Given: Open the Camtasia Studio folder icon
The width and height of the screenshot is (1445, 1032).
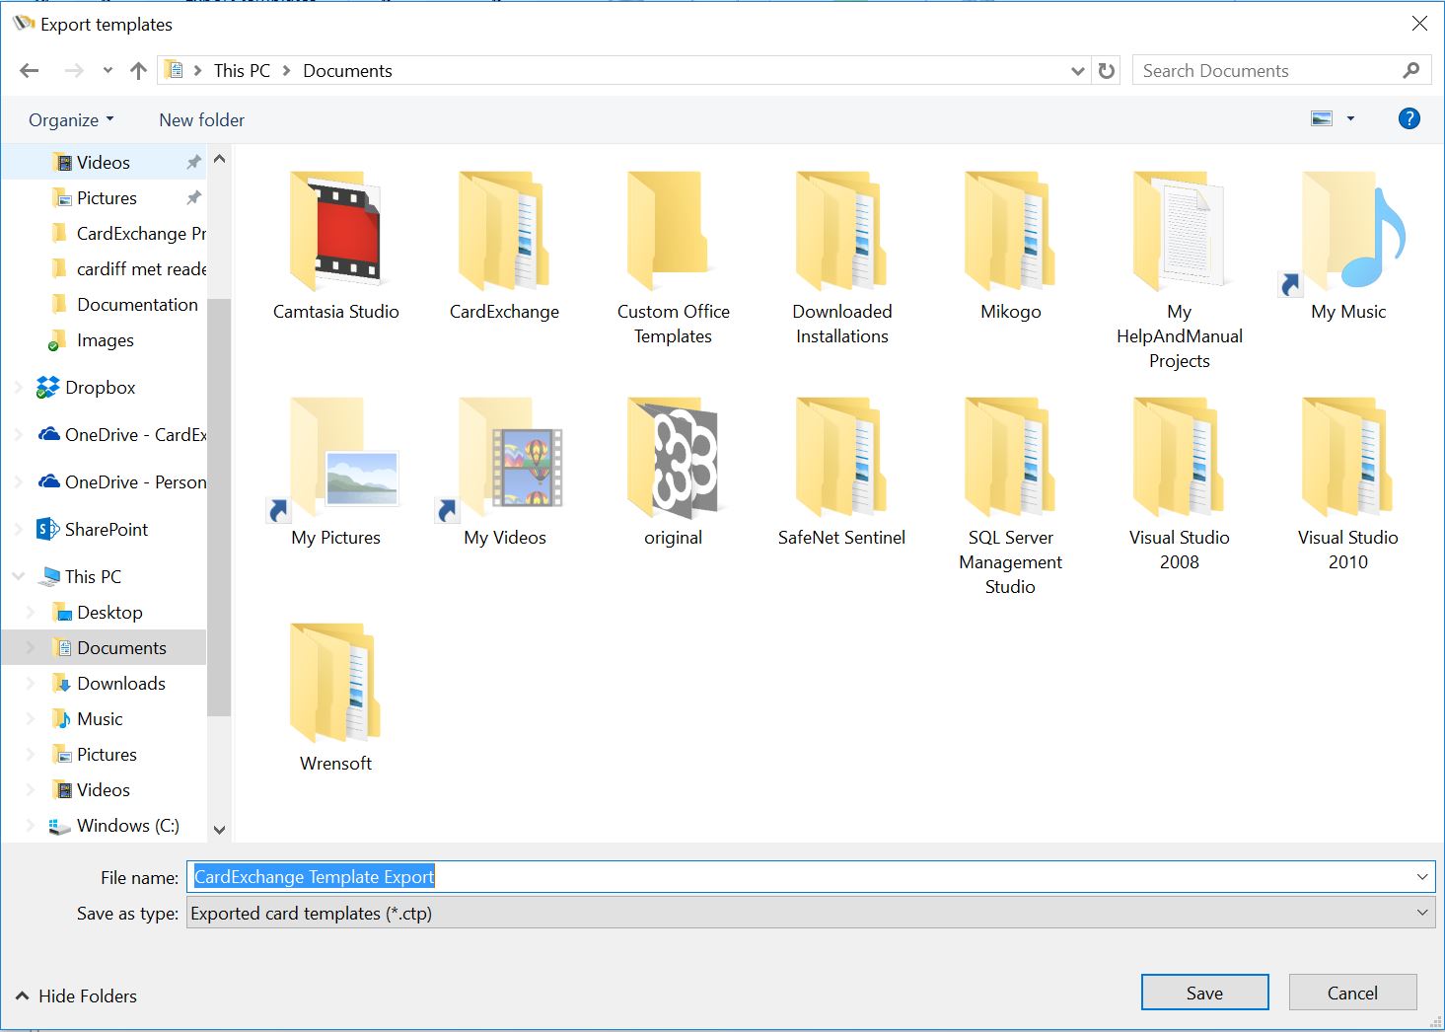Looking at the screenshot, I should point(335,232).
